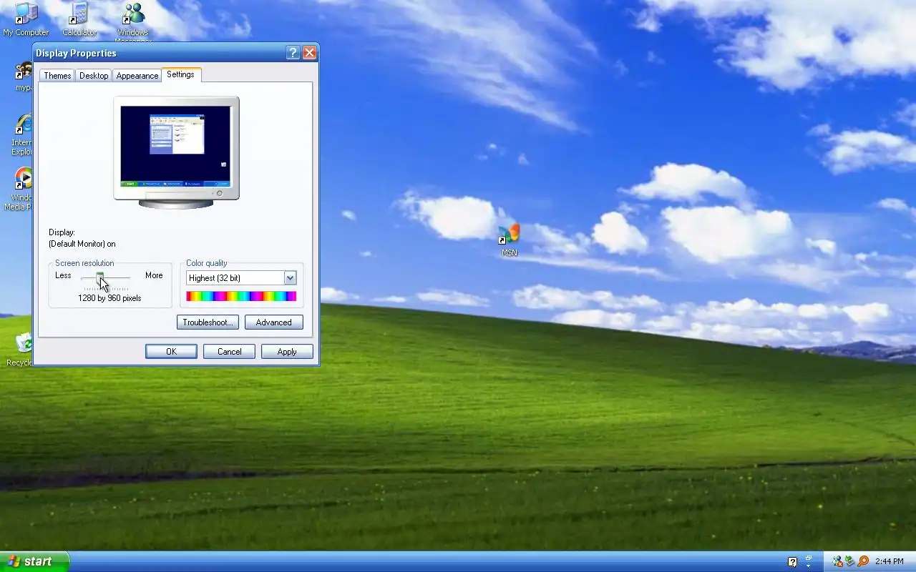Image resolution: width=916 pixels, height=572 pixels.
Task: Click the Screen resolution slider thumb
Action: click(100, 277)
